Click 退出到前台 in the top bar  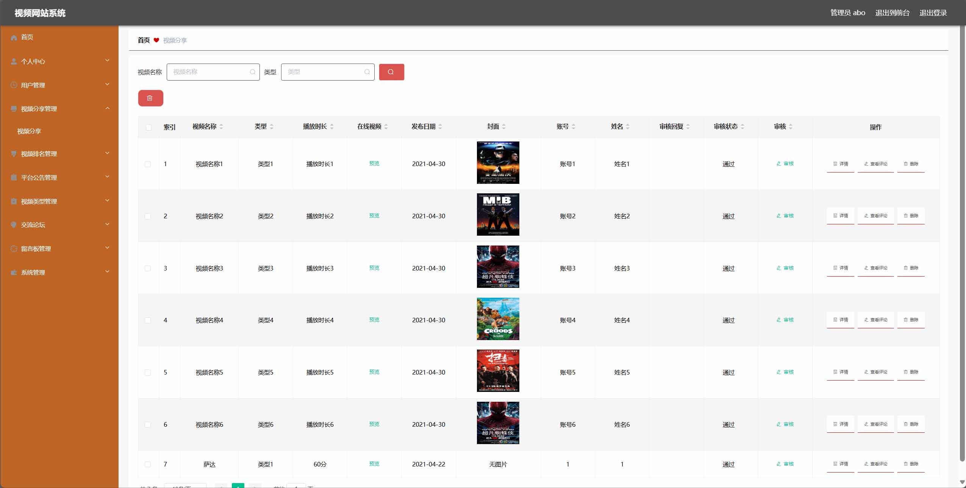coord(892,13)
